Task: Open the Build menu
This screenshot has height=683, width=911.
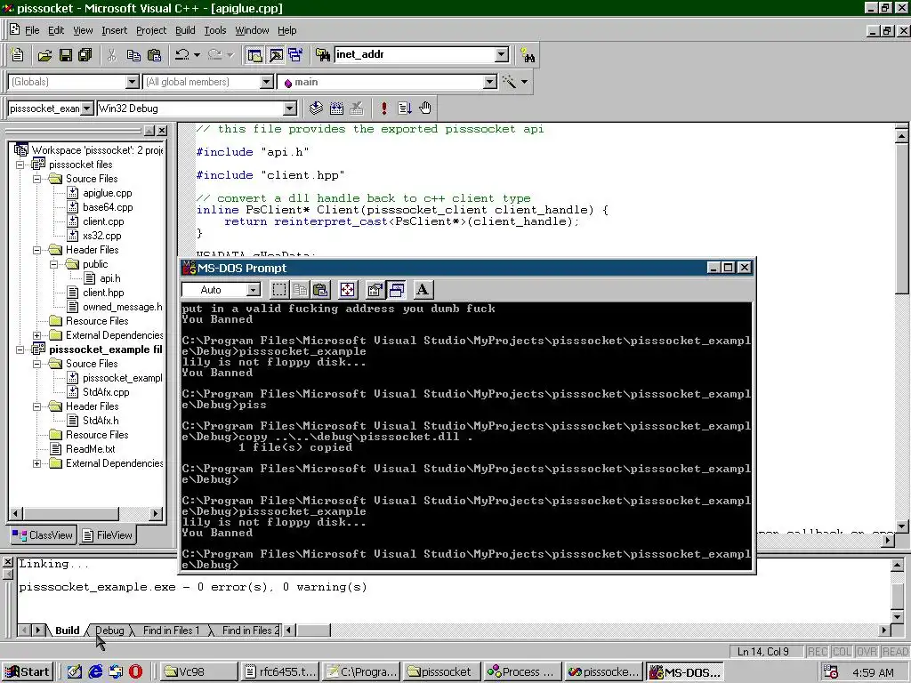Action: click(185, 30)
